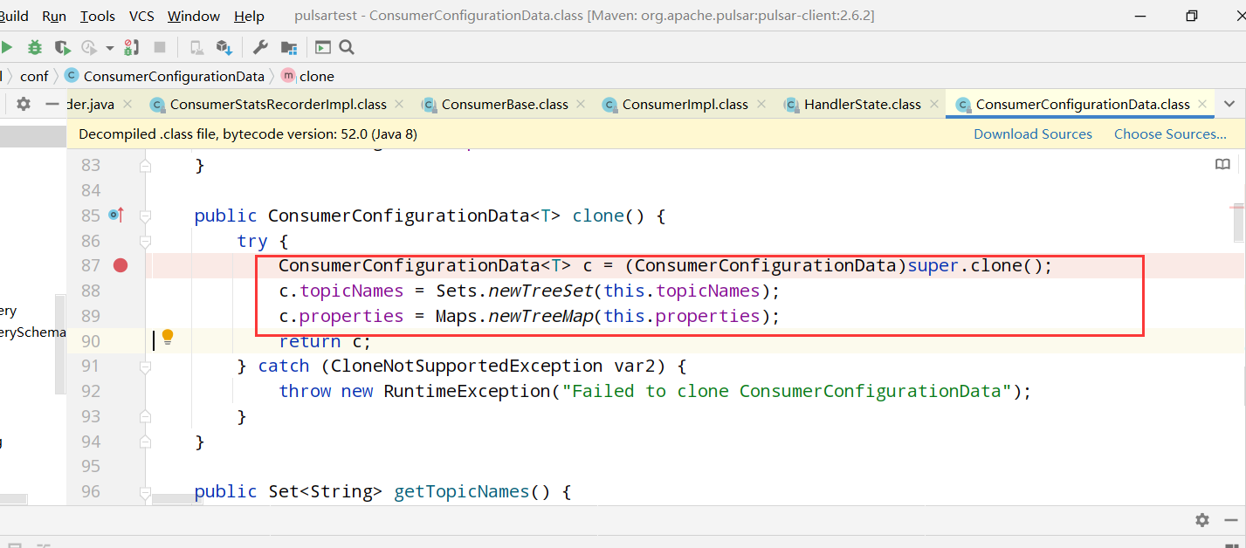Click Choose Sources link

tap(1170, 134)
